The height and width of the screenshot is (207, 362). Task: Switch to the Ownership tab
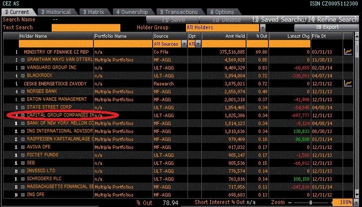coord(132,12)
